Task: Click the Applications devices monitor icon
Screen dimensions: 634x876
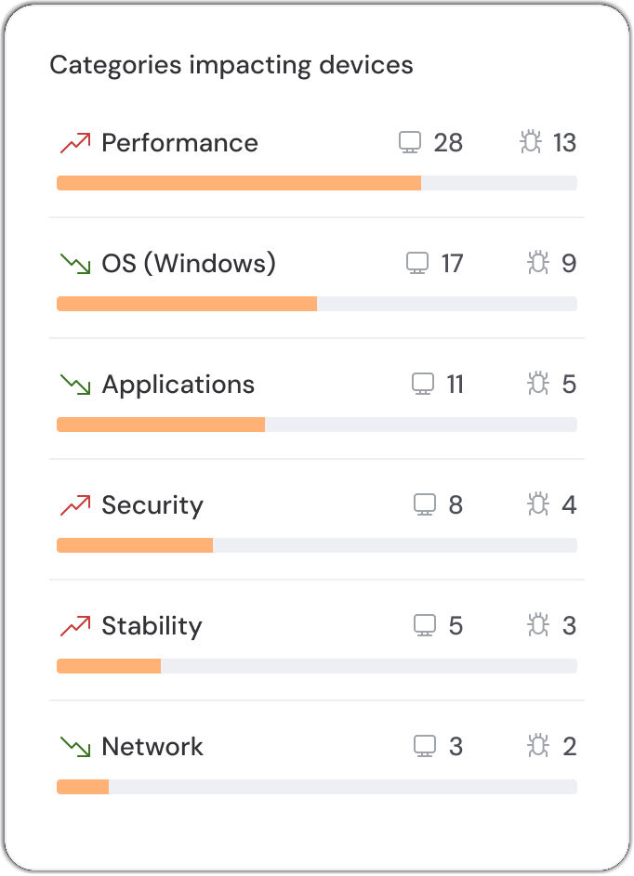Action: 423,385
